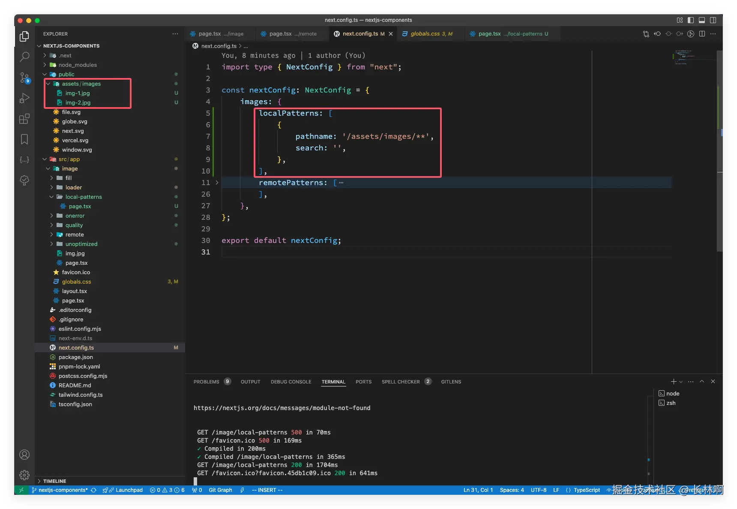The height and width of the screenshot is (509, 737).
Task: Open the Accounts menu icon
Action: point(24,455)
